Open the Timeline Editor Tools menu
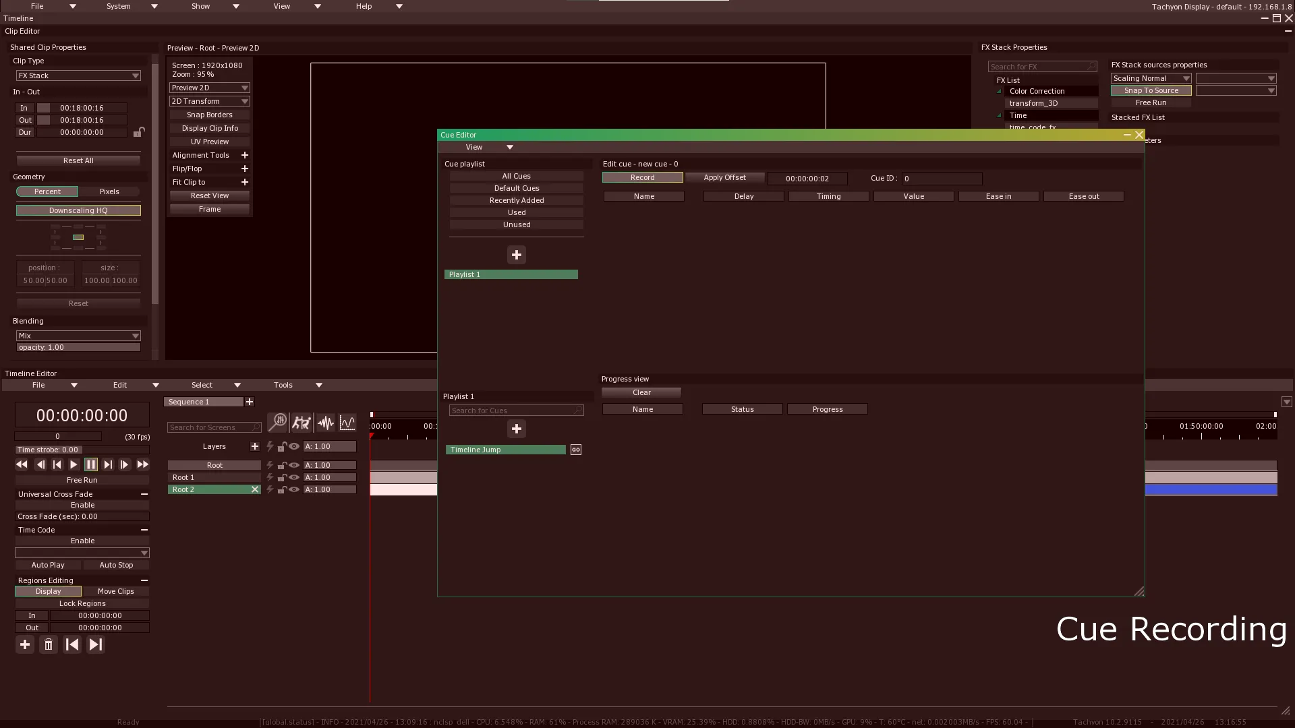 point(298,385)
